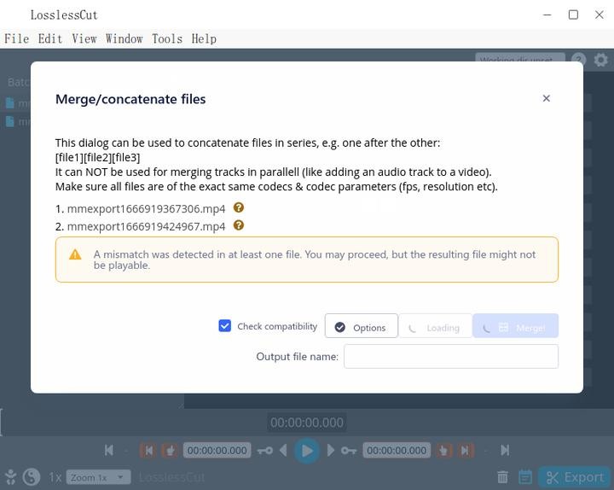This screenshot has height=490, width=614.
Task: Click the yin-yang invert segments icon
Action: [x=32, y=477]
